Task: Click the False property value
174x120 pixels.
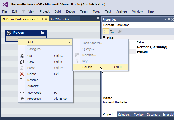Action: coord(155,42)
